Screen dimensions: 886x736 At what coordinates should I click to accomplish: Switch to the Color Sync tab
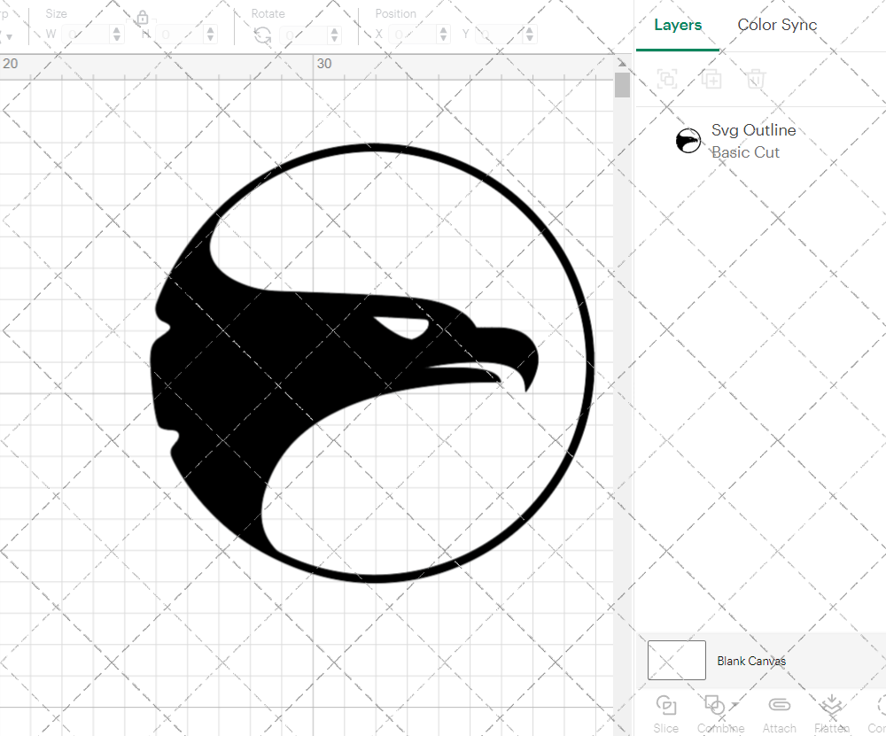click(777, 25)
